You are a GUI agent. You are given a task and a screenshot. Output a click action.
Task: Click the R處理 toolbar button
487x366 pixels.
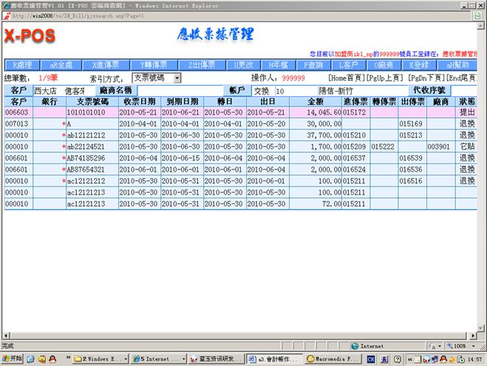click(23, 65)
